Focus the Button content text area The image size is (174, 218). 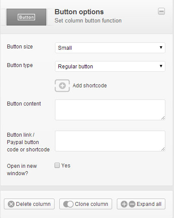(110, 110)
